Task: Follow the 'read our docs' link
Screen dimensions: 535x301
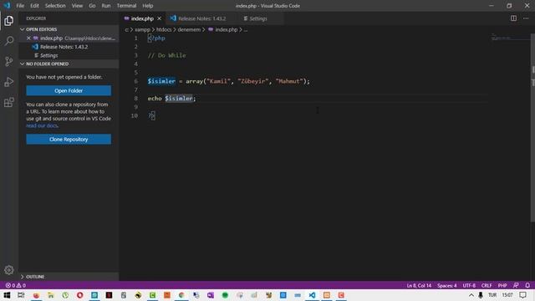Action: pos(42,125)
